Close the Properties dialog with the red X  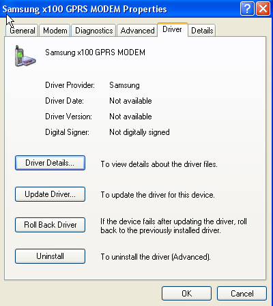tap(263, 9)
